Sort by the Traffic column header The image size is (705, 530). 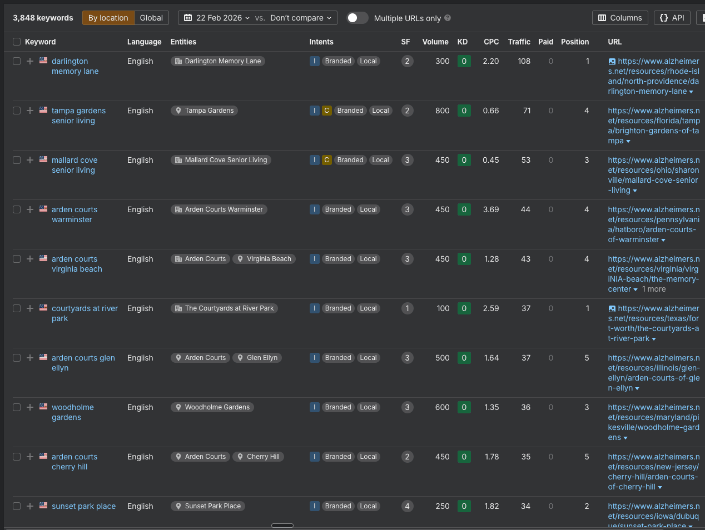pyautogui.click(x=519, y=42)
